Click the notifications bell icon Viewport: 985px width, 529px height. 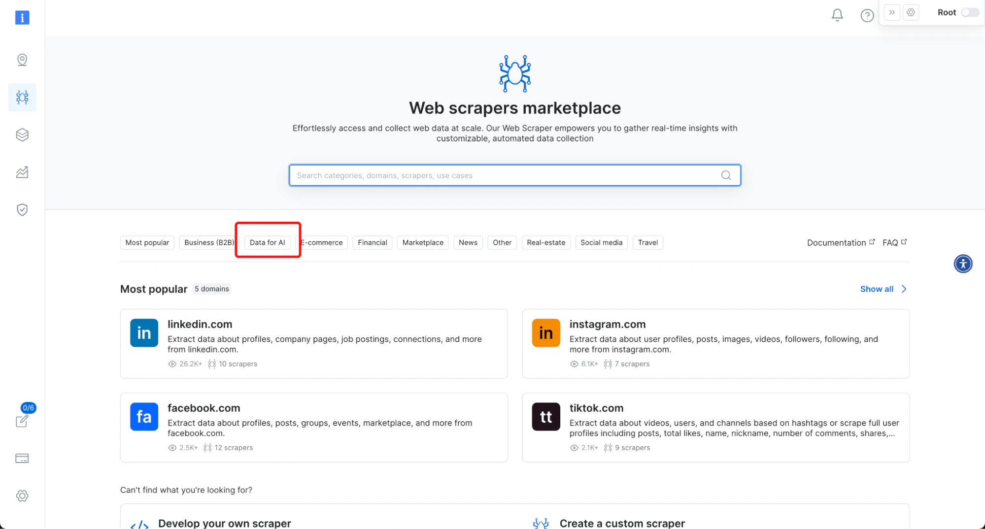click(x=837, y=15)
